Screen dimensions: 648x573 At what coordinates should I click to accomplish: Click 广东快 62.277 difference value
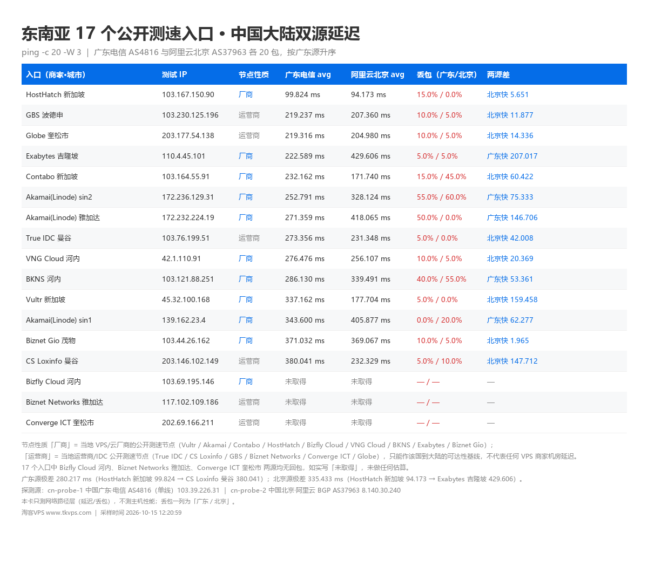point(510,320)
